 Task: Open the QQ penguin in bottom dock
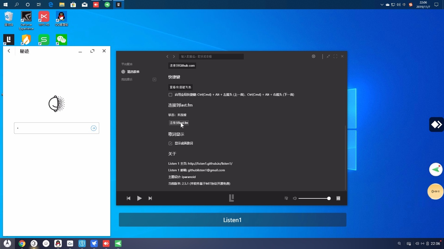58,243
